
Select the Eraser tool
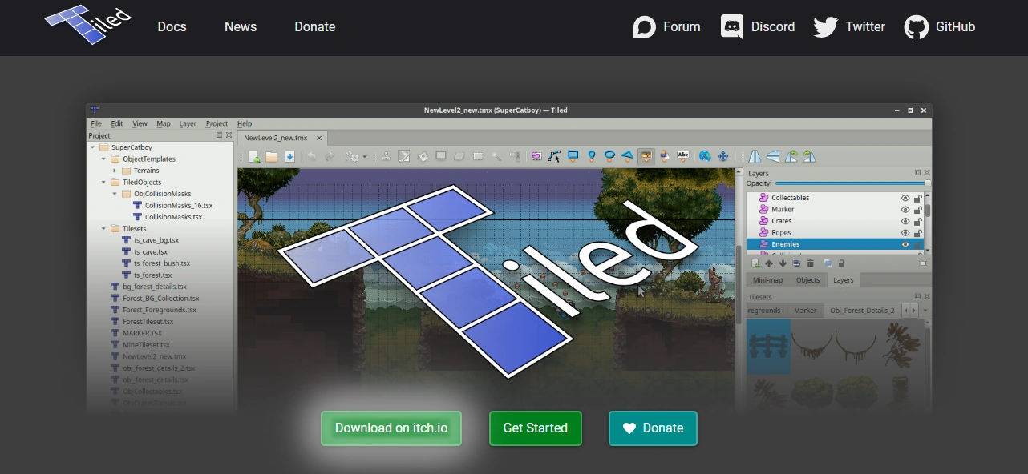[x=459, y=156]
